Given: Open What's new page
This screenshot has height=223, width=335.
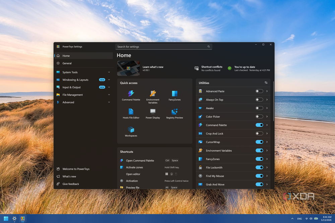Looking at the screenshot, I should pos(83,176).
